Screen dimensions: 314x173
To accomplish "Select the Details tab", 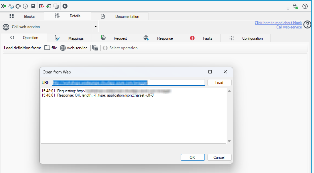I will click(67, 16).
